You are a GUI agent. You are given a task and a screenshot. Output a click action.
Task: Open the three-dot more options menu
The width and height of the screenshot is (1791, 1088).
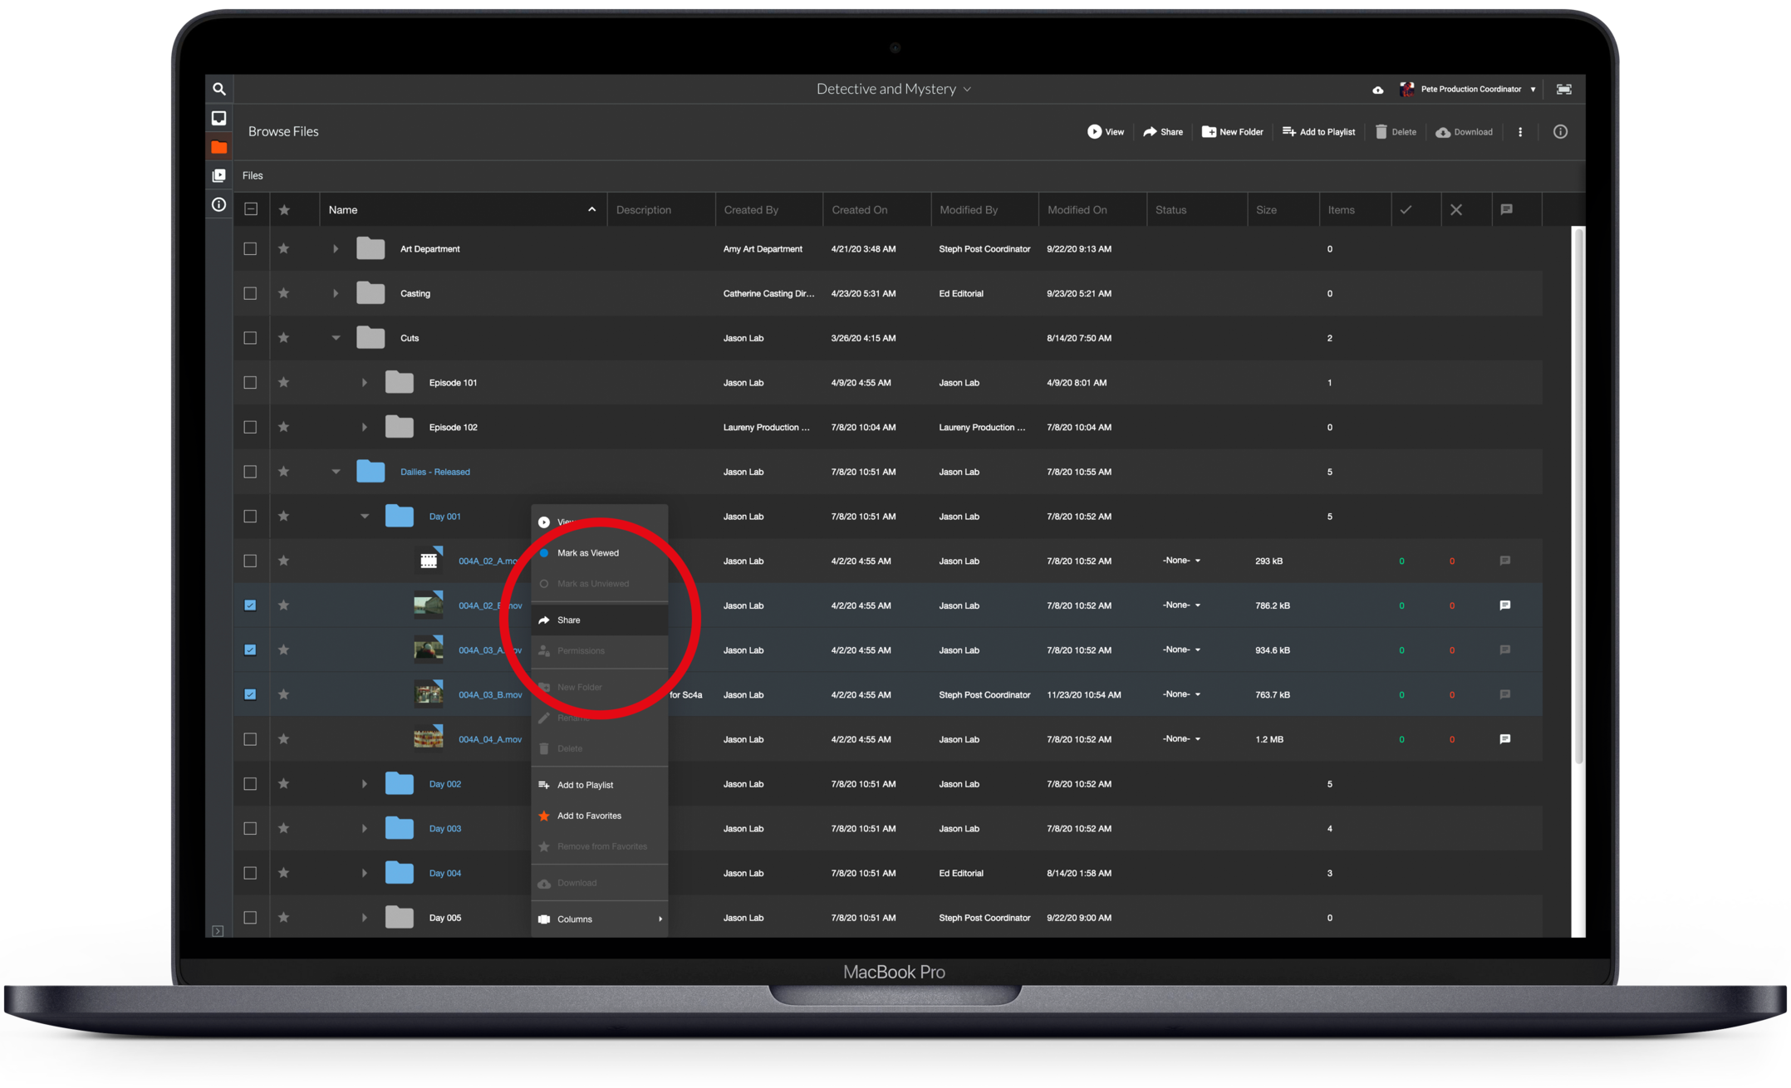(x=1520, y=131)
